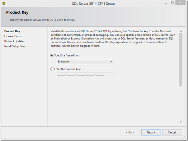Click the scrollbar up arrow
The width and height of the screenshot is (188, 141).
[x=181, y=31]
